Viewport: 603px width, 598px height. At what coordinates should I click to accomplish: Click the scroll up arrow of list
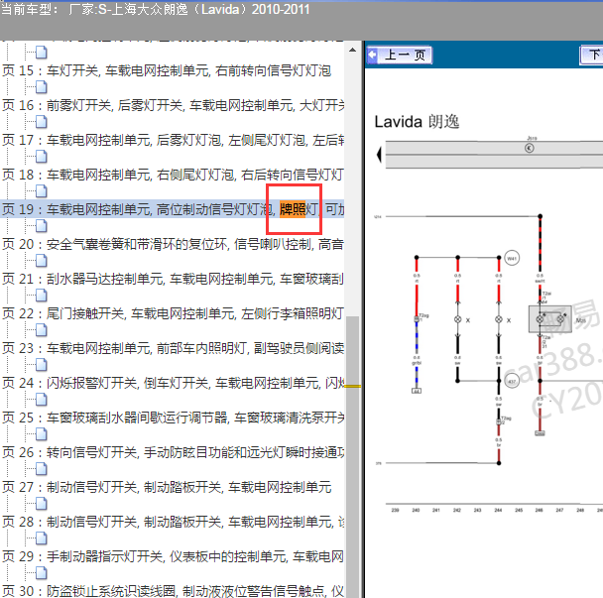tap(352, 50)
